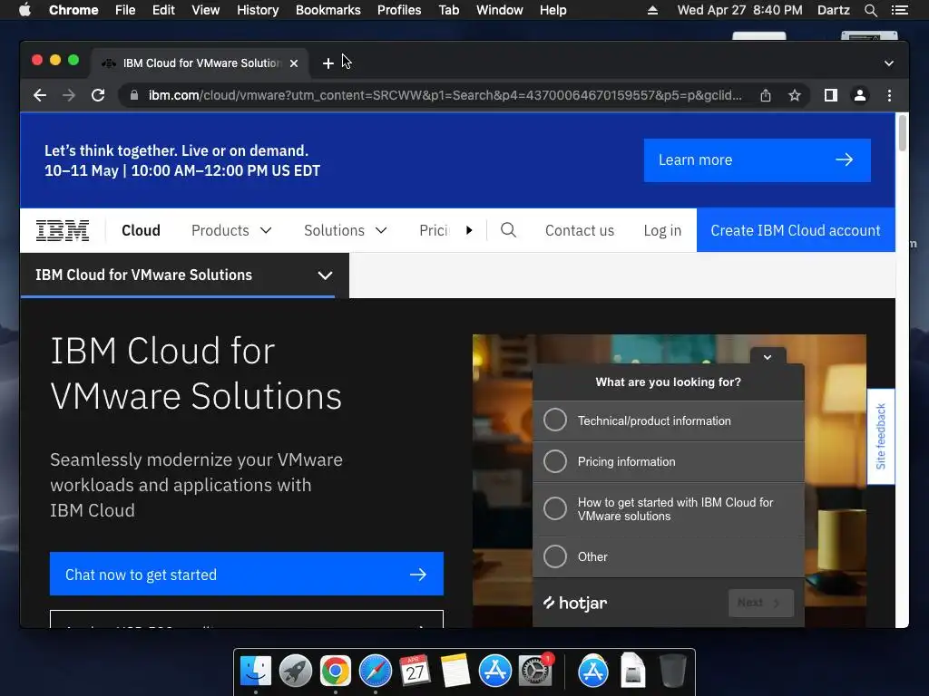Expand IBM Cloud for VMware Solutions menu
Image resolution: width=929 pixels, height=696 pixels.
pyautogui.click(x=184, y=275)
